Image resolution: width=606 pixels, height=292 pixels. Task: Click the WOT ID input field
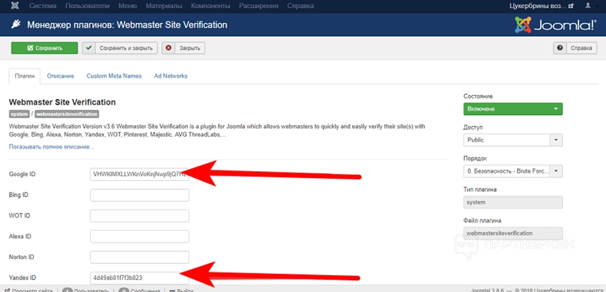pos(139,216)
